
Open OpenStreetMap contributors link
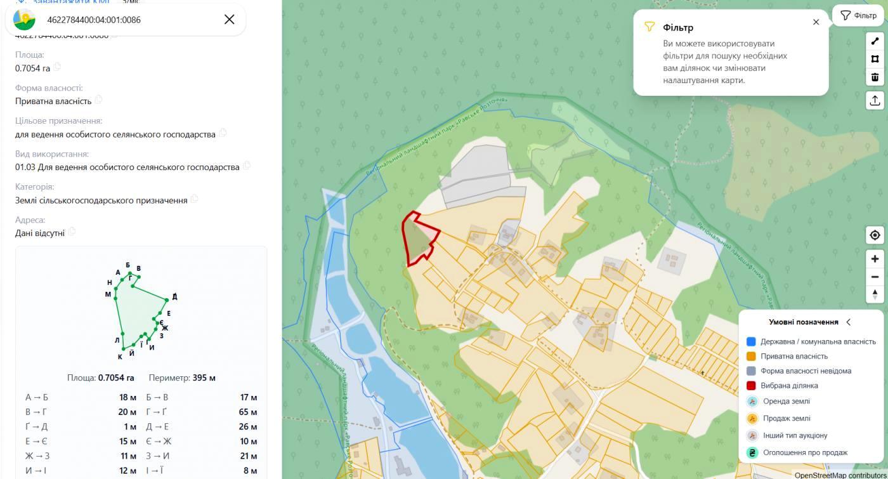tap(839, 475)
